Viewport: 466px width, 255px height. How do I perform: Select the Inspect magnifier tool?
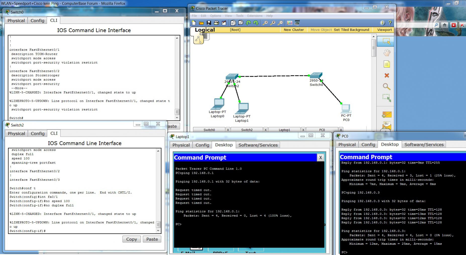click(x=387, y=87)
